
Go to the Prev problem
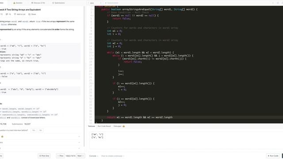60,156
